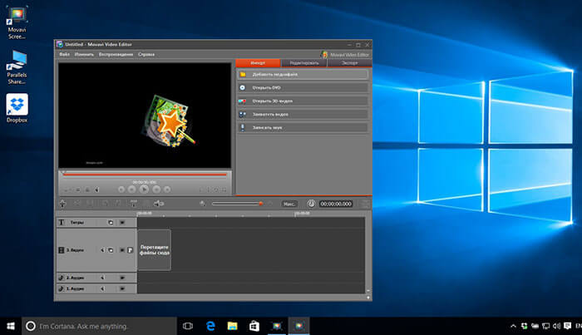Image resolution: width=582 pixels, height=335 pixels.
Task: Click the add track icon at toolbar start
Action: tap(62, 204)
